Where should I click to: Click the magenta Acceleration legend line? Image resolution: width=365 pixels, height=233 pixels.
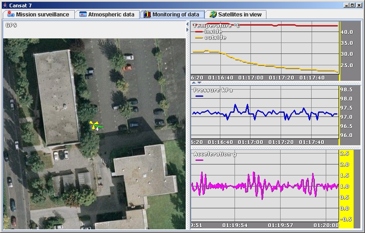[199, 160]
